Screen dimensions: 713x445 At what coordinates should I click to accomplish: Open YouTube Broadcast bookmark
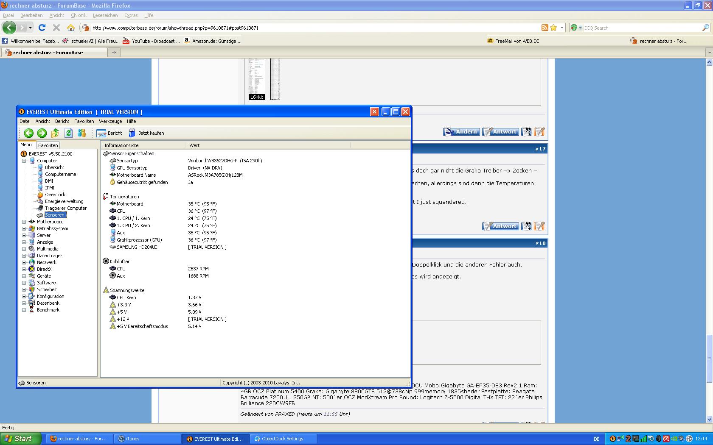[x=151, y=41]
